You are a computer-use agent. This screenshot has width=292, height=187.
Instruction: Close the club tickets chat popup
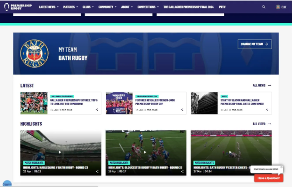(281, 167)
